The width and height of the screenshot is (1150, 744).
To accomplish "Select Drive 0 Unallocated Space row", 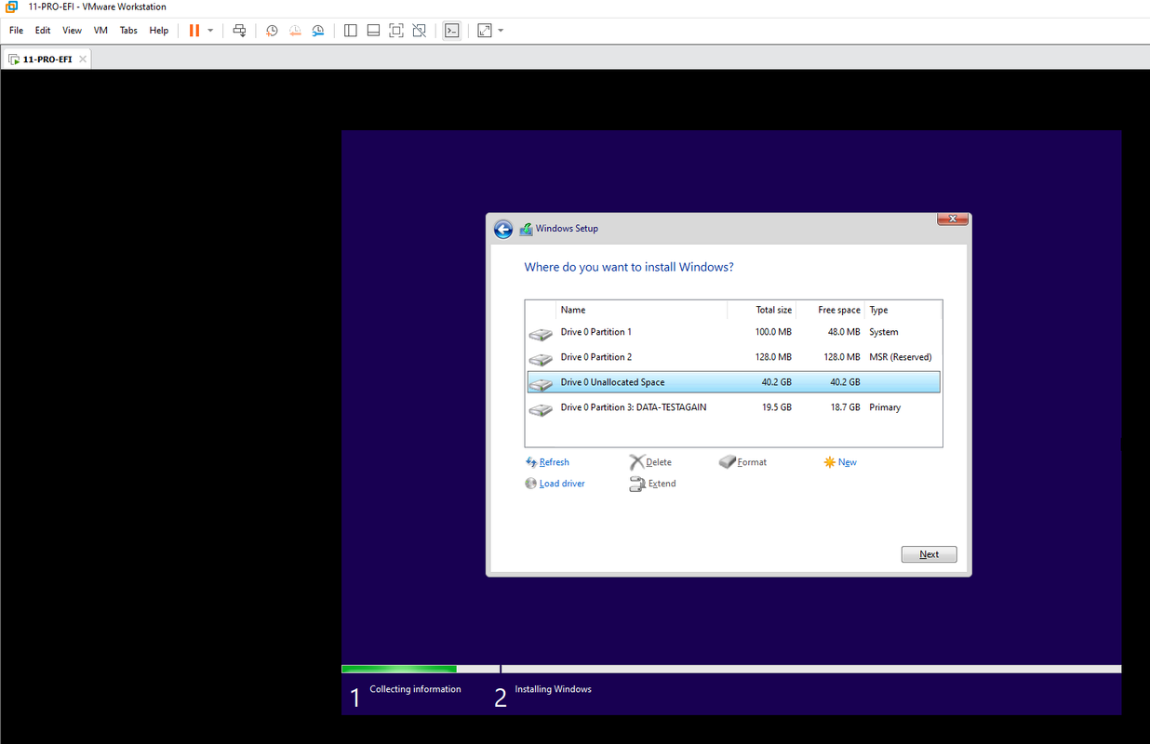I will 733,382.
